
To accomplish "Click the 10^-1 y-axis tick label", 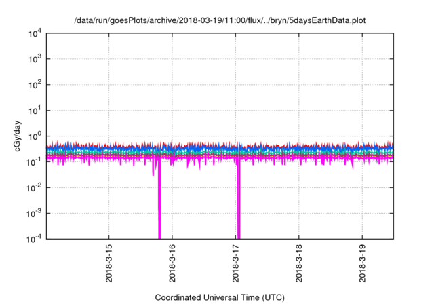I will coord(34,162).
